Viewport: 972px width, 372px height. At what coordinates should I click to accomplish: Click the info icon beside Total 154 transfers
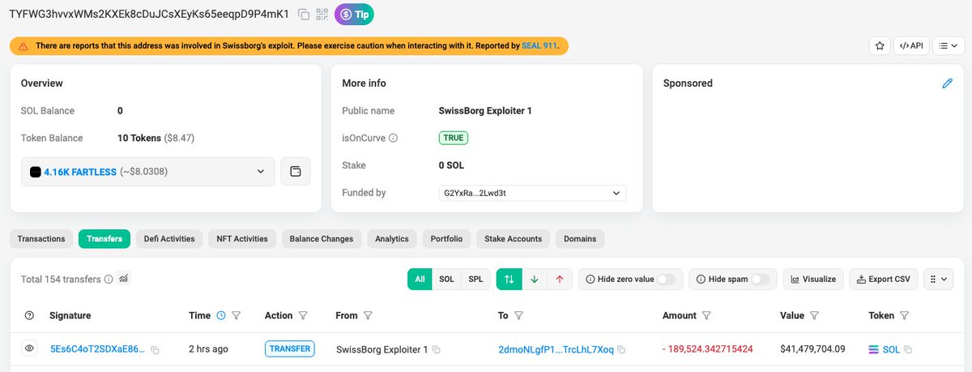[109, 279]
